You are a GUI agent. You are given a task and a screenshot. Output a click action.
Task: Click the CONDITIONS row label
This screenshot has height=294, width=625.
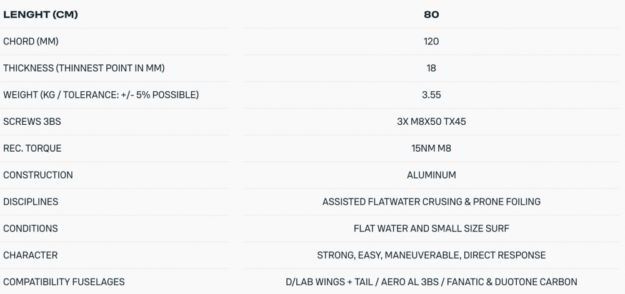click(31, 228)
